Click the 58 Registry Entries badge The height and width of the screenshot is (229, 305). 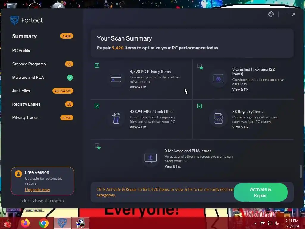click(69, 104)
